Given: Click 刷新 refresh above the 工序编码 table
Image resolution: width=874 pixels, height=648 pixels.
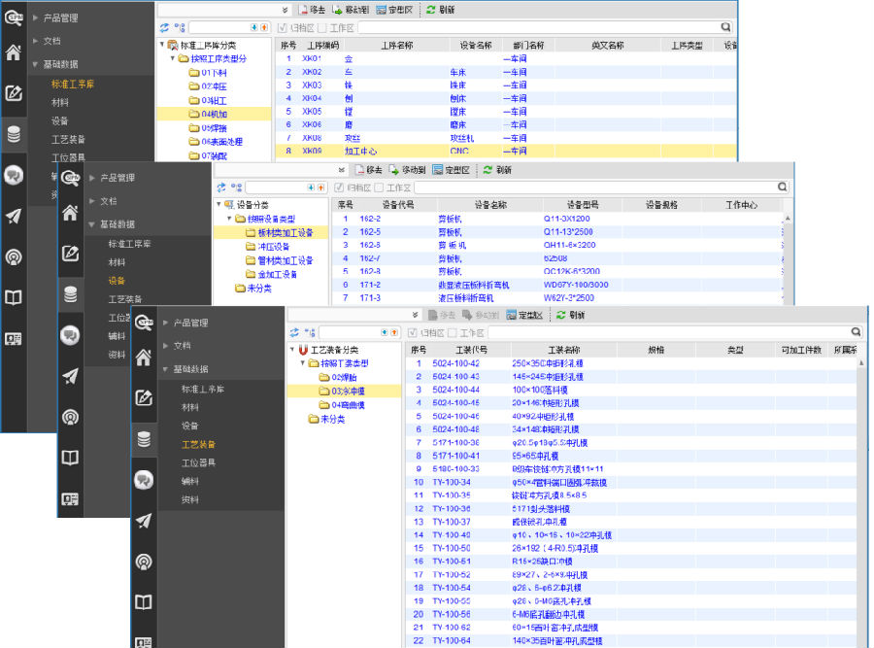Looking at the screenshot, I should (x=440, y=9).
